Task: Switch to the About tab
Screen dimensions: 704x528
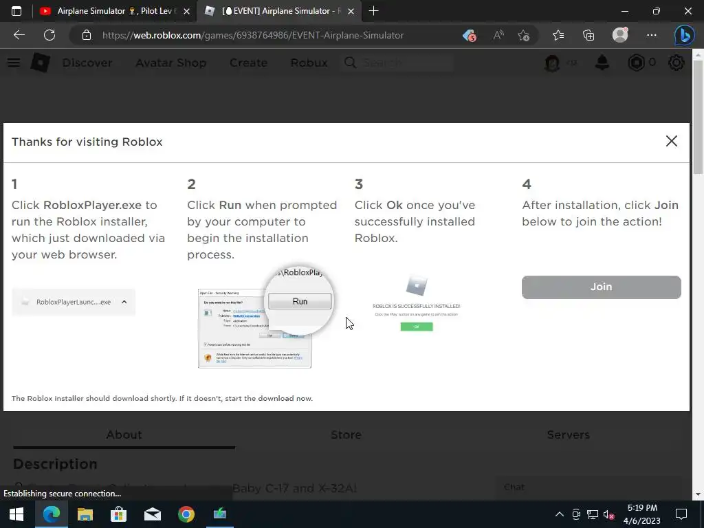Action: pos(124,434)
